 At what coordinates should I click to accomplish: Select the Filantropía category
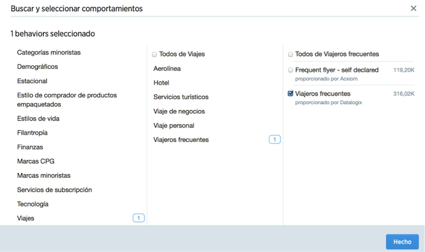pyautogui.click(x=33, y=132)
